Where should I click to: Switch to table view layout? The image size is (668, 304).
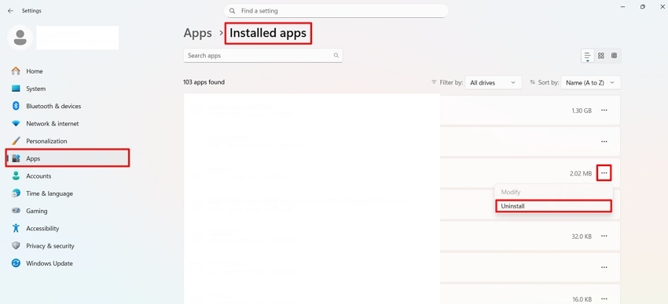tap(614, 56)
